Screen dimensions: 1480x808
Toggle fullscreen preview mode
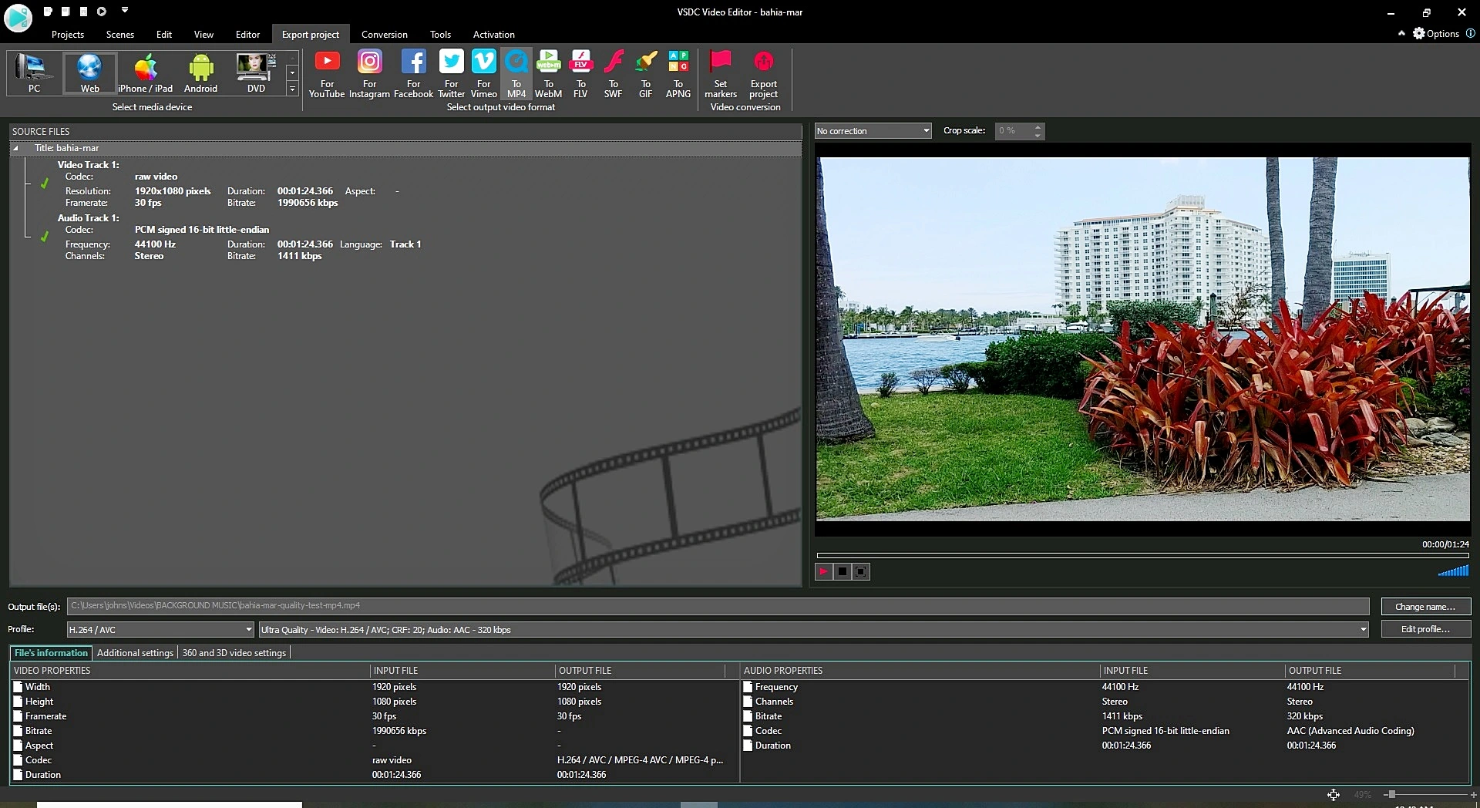[861, 571]
